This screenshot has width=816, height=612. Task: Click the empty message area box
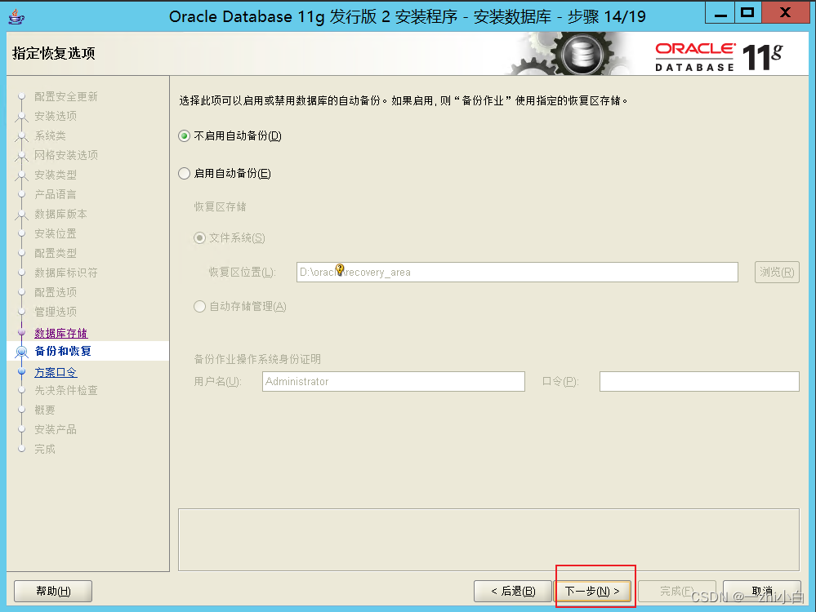[488, 539]
